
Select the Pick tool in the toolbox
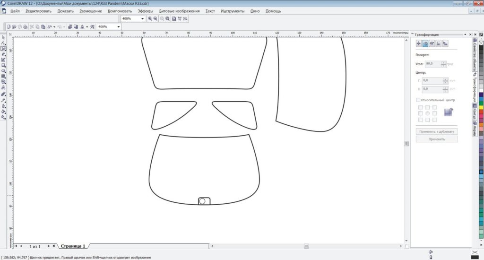3,37
